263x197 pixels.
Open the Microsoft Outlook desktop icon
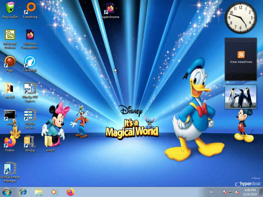[x=10, y=39]
